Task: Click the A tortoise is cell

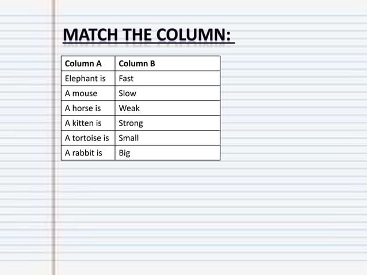Action: tap(88, 138)
